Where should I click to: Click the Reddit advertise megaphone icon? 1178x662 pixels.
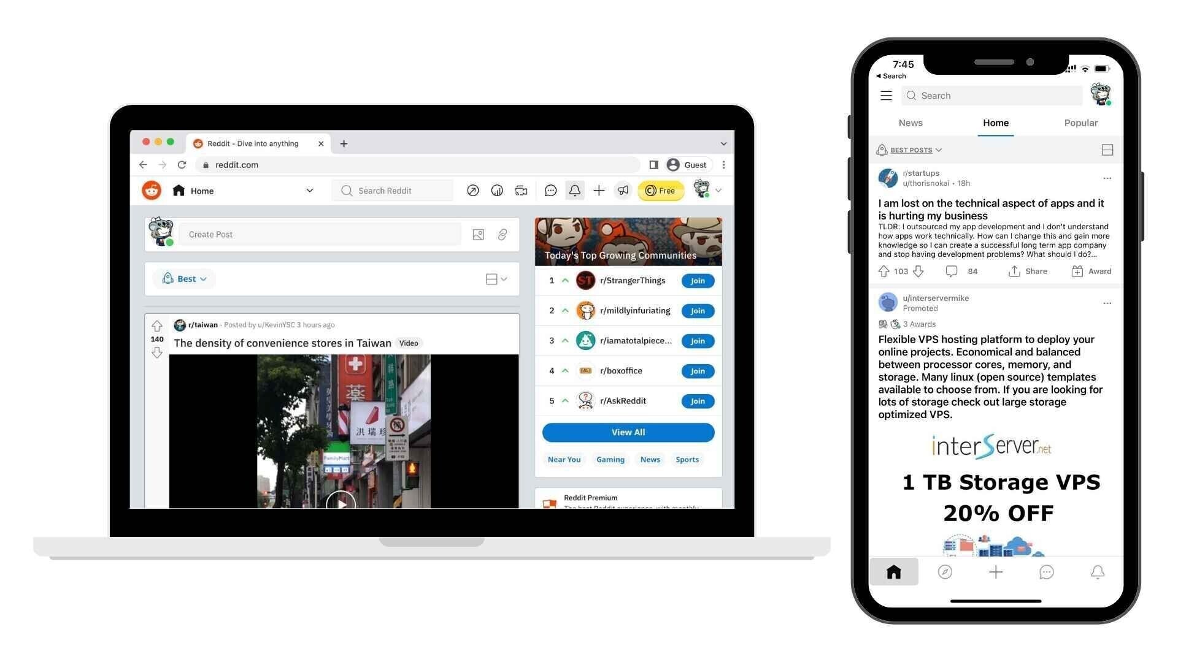tap(622, 191)
